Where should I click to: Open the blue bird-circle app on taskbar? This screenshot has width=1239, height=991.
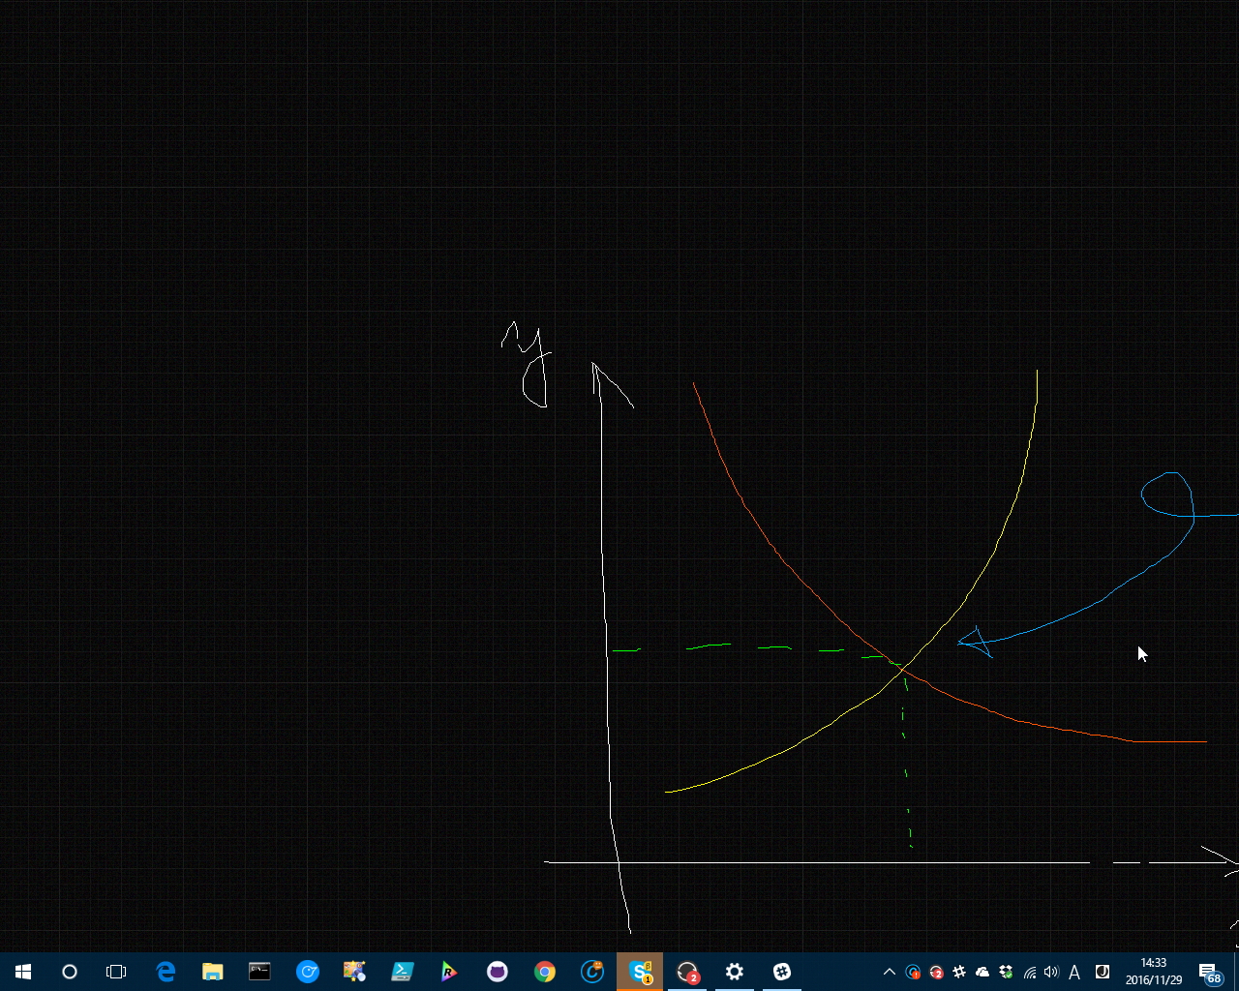pyautogui.click(x=308, y=972)
